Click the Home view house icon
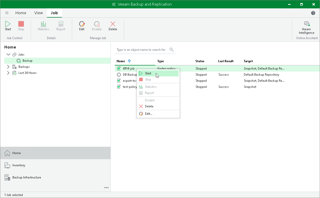This screenshot has width=320, height=198. click(7, 153)
